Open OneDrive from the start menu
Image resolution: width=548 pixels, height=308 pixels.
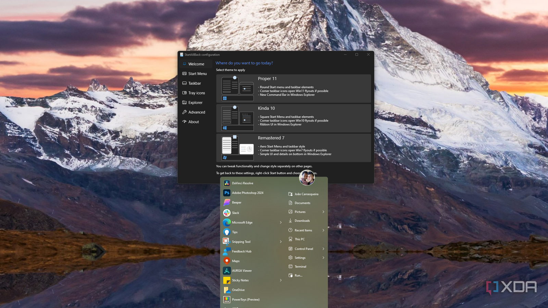coord(238,290)
